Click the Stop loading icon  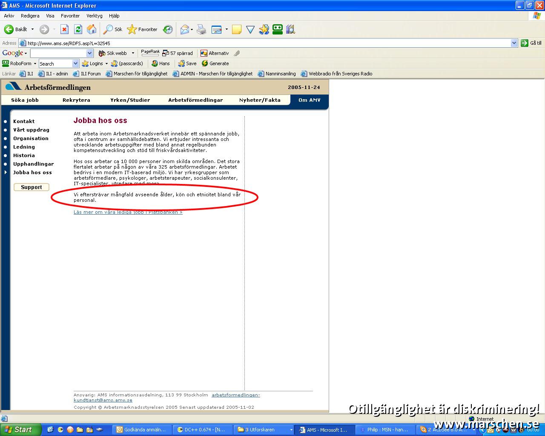coord(64,29)
